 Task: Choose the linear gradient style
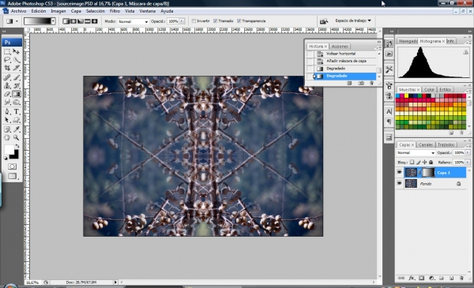(x=66, y=21)
